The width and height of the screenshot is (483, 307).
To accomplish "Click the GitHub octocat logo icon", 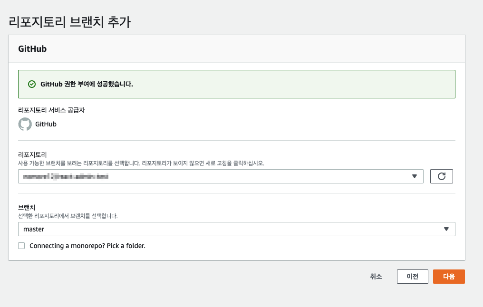I will pos(25,124).
